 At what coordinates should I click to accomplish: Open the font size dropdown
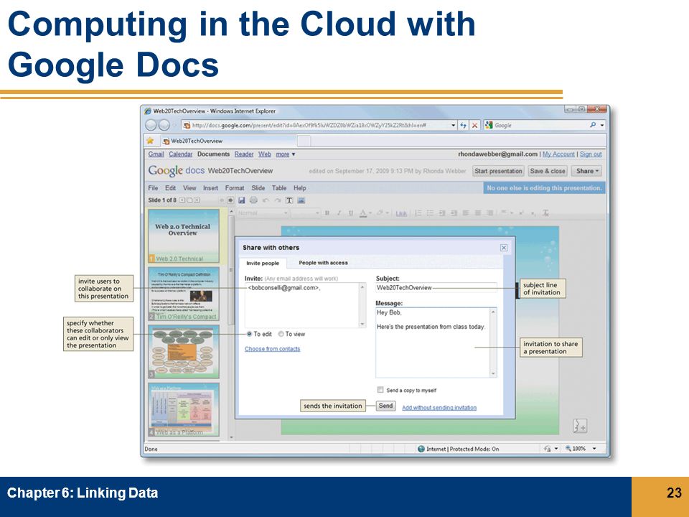[x=306, y=213]
